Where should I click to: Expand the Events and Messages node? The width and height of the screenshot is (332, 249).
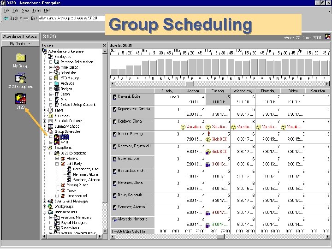[x=45, y=201]
